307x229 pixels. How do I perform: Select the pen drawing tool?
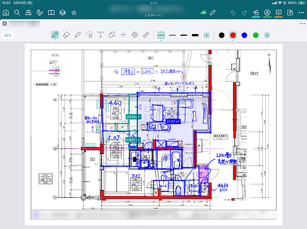tap(55, 35)
